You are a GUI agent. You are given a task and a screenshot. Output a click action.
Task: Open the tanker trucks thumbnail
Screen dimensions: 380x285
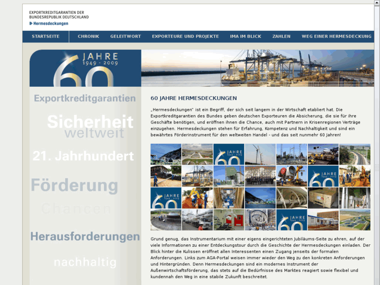click(197, 220)
